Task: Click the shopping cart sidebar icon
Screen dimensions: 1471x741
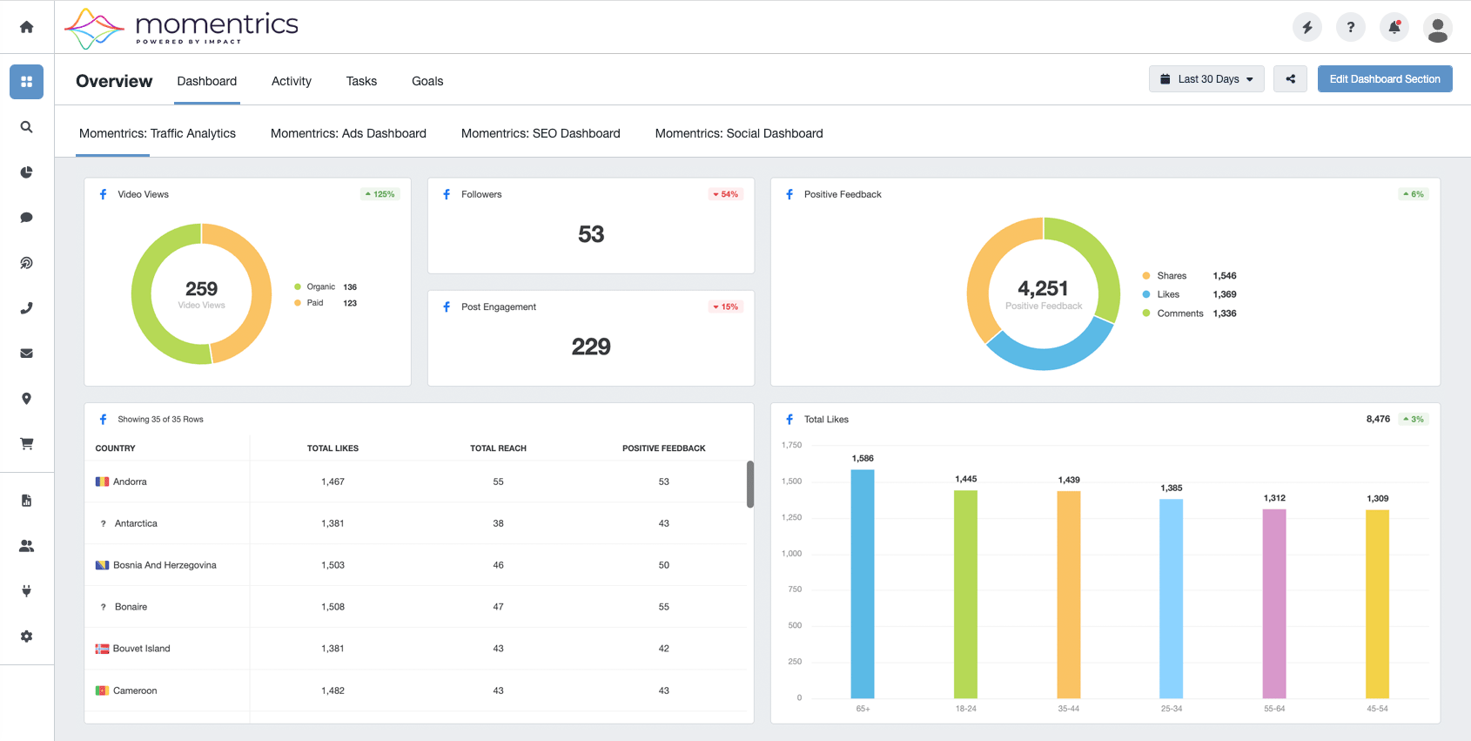Action: (x=26, y=444)
